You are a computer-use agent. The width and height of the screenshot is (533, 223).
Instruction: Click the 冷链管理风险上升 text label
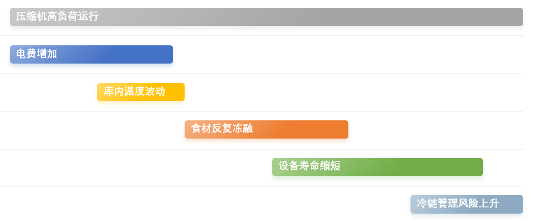(458, 204)
